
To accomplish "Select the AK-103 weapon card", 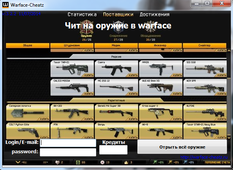I will pos(72,112).
